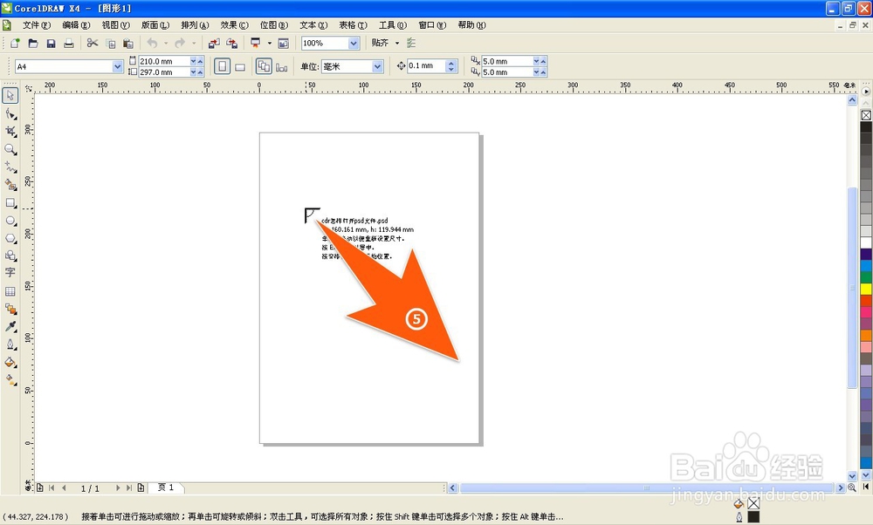
Task: Select the Zoom magnifier tool
Action: (10, 149)
